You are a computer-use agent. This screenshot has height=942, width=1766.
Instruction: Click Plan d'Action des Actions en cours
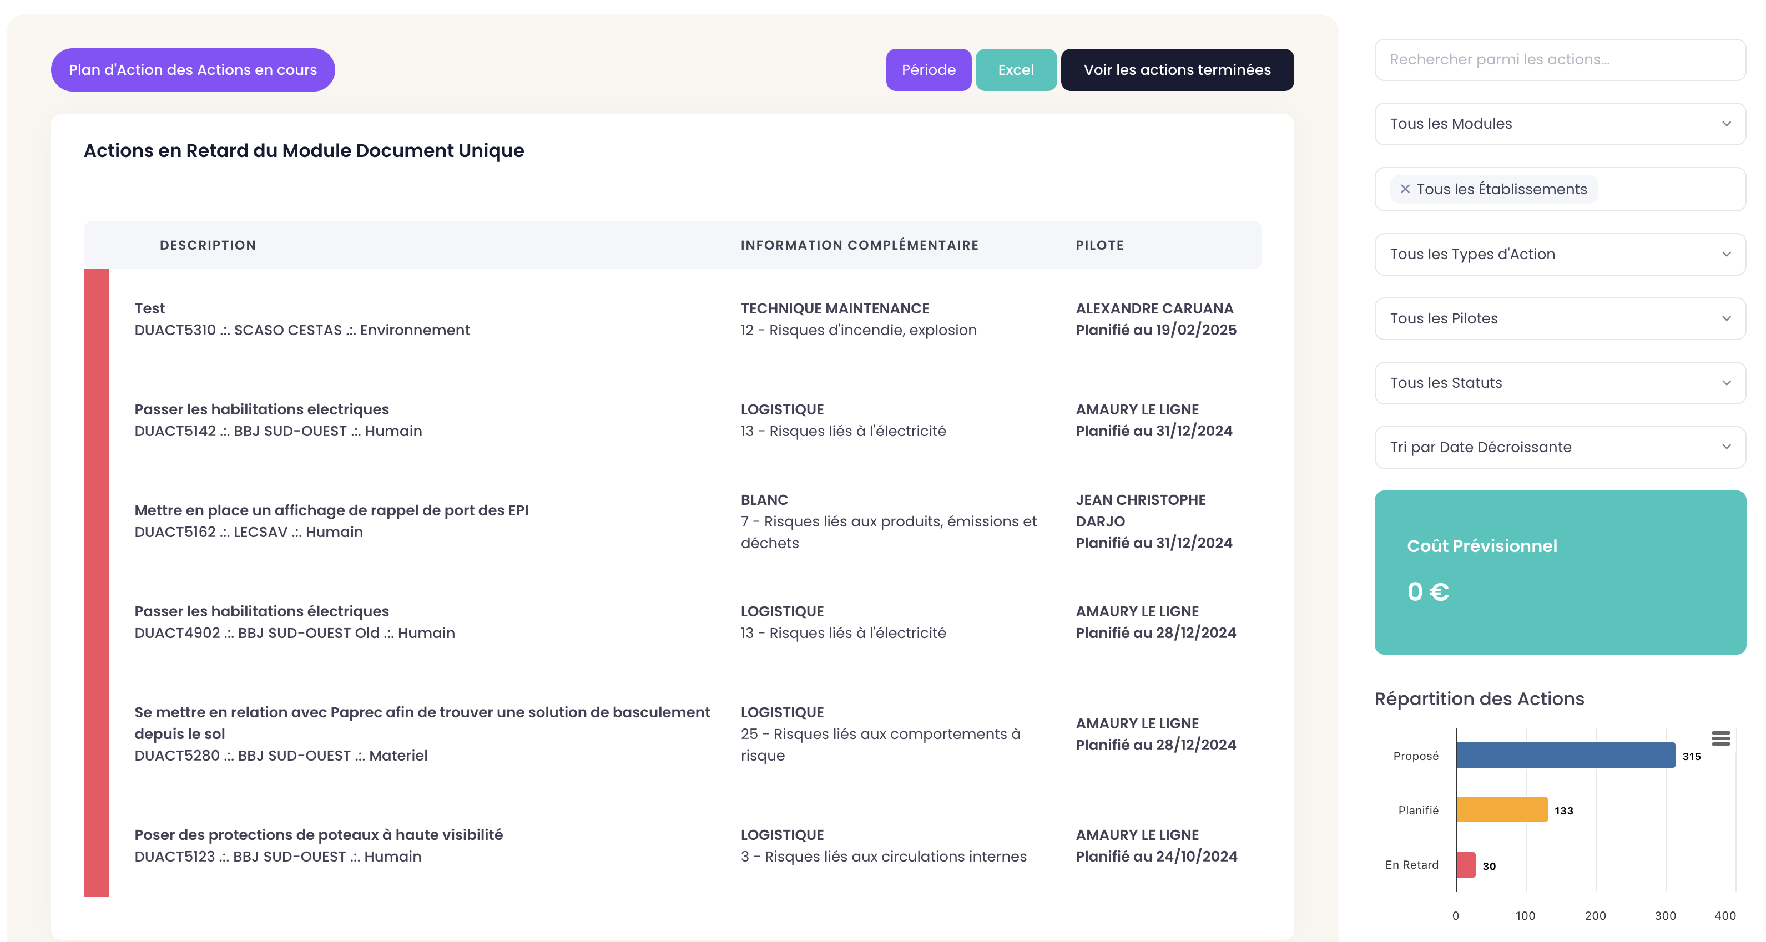click(193, 70)
